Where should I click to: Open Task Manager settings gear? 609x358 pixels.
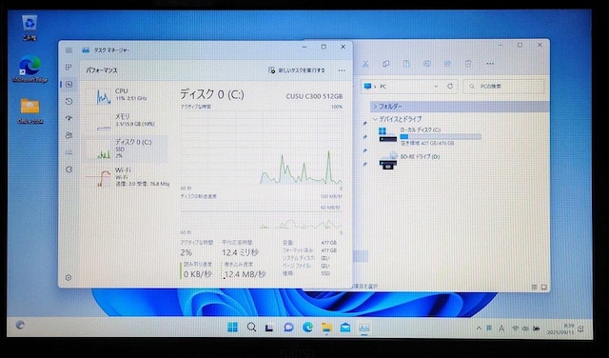tap(69, 277)
